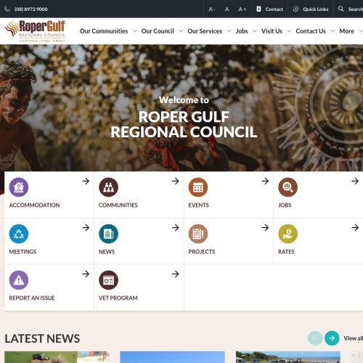363x363 pixels.
Task: Open the Contact Us menu item
Action: click(311, 31)
